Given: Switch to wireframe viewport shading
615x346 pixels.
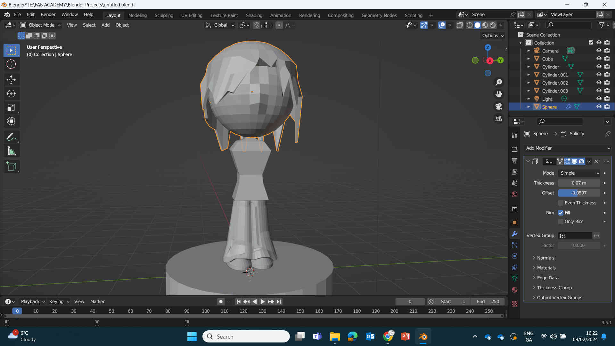Looking at the screenshot, I should point(470,25).
